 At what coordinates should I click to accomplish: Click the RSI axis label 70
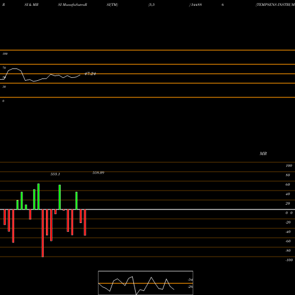tap(4, 68)
